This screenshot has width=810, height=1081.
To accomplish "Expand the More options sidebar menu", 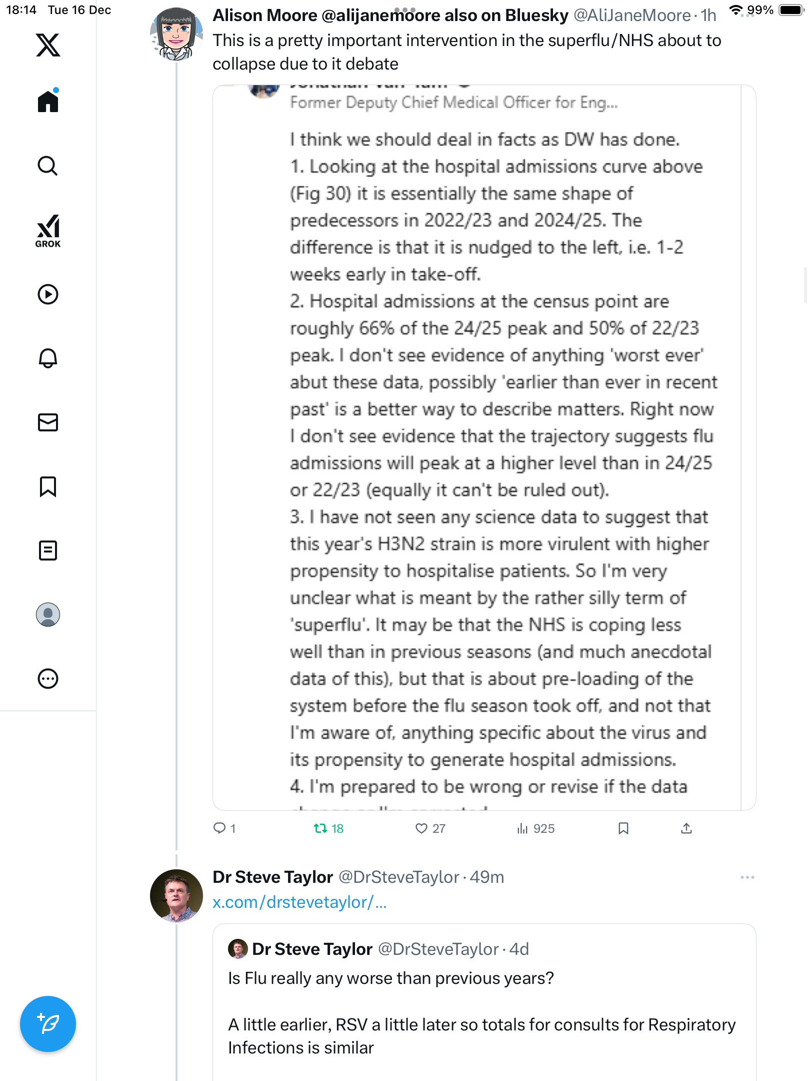I will point(48,679).
